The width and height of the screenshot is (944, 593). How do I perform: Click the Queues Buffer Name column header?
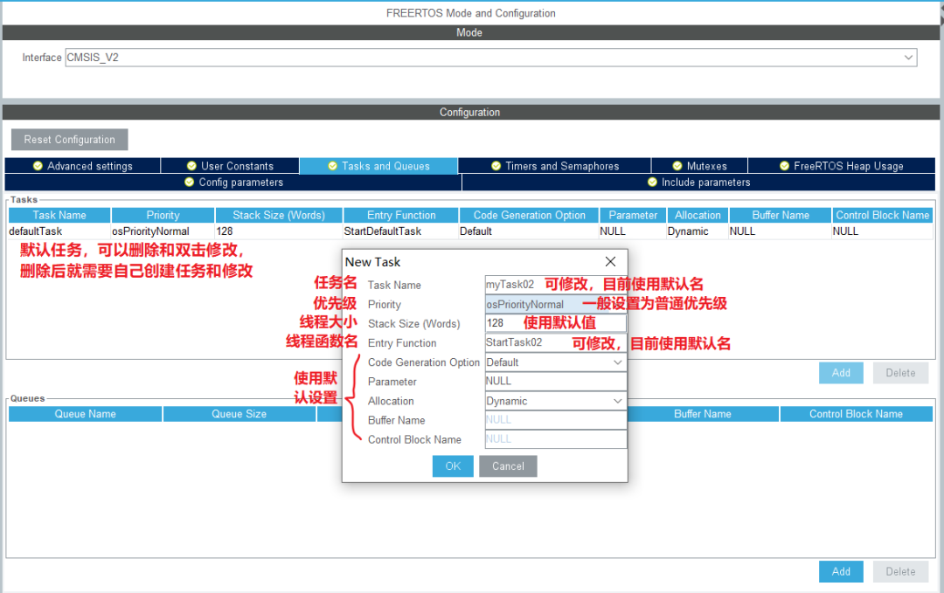click(x=703, y=414)
